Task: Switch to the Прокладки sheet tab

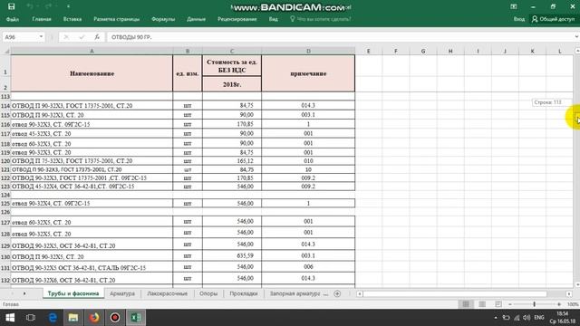Action: click(244, 293)
